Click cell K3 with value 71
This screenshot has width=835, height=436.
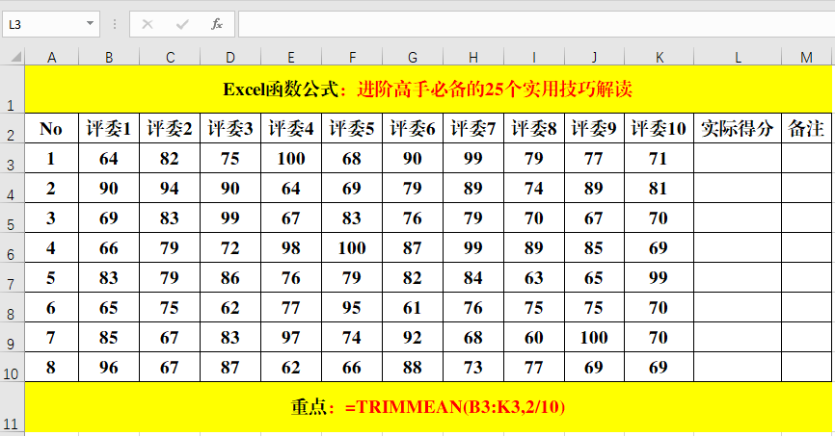[x=659, y=158]
